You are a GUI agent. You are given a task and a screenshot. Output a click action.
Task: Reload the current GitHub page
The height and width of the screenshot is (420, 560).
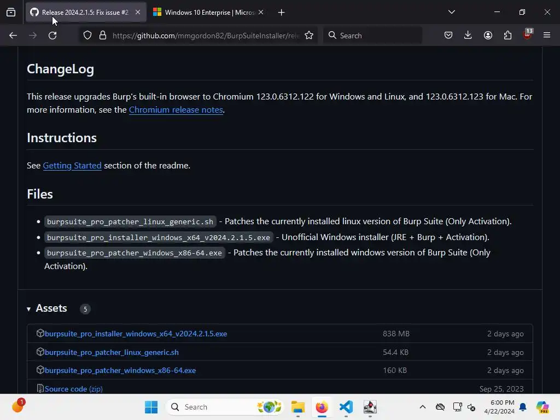[52, 36]
